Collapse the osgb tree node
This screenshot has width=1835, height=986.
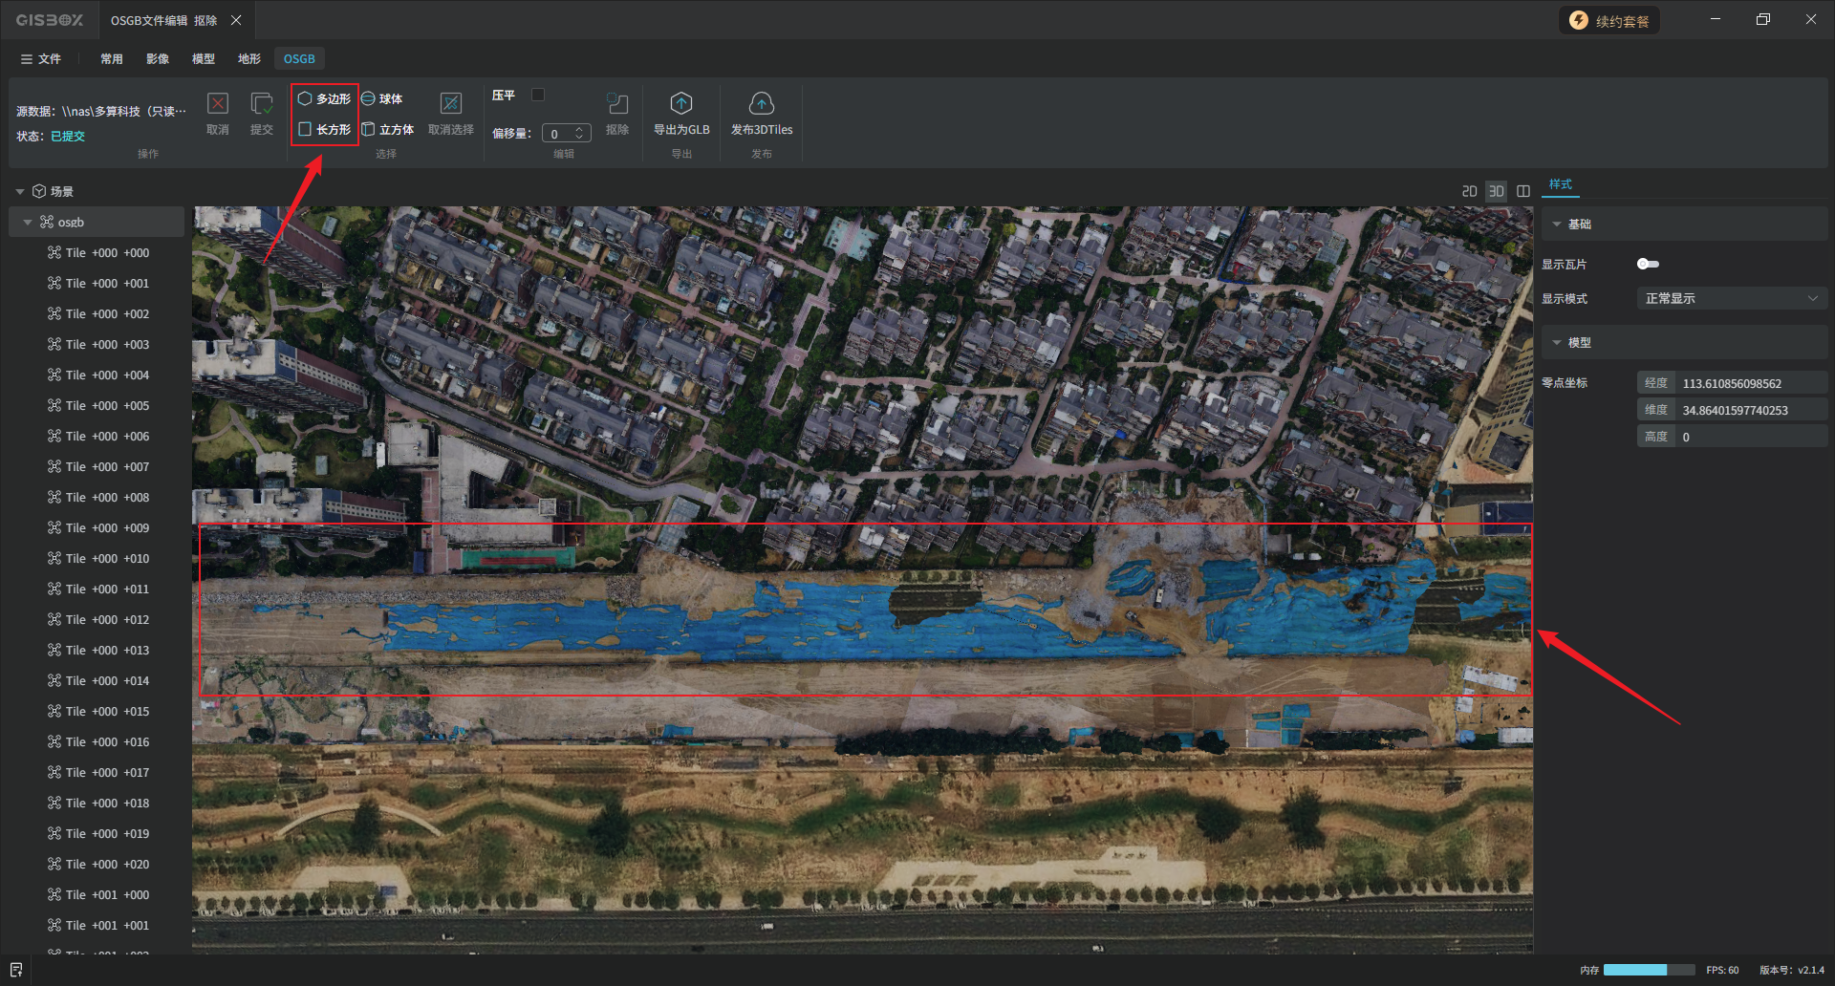click(x=28, y=223)
